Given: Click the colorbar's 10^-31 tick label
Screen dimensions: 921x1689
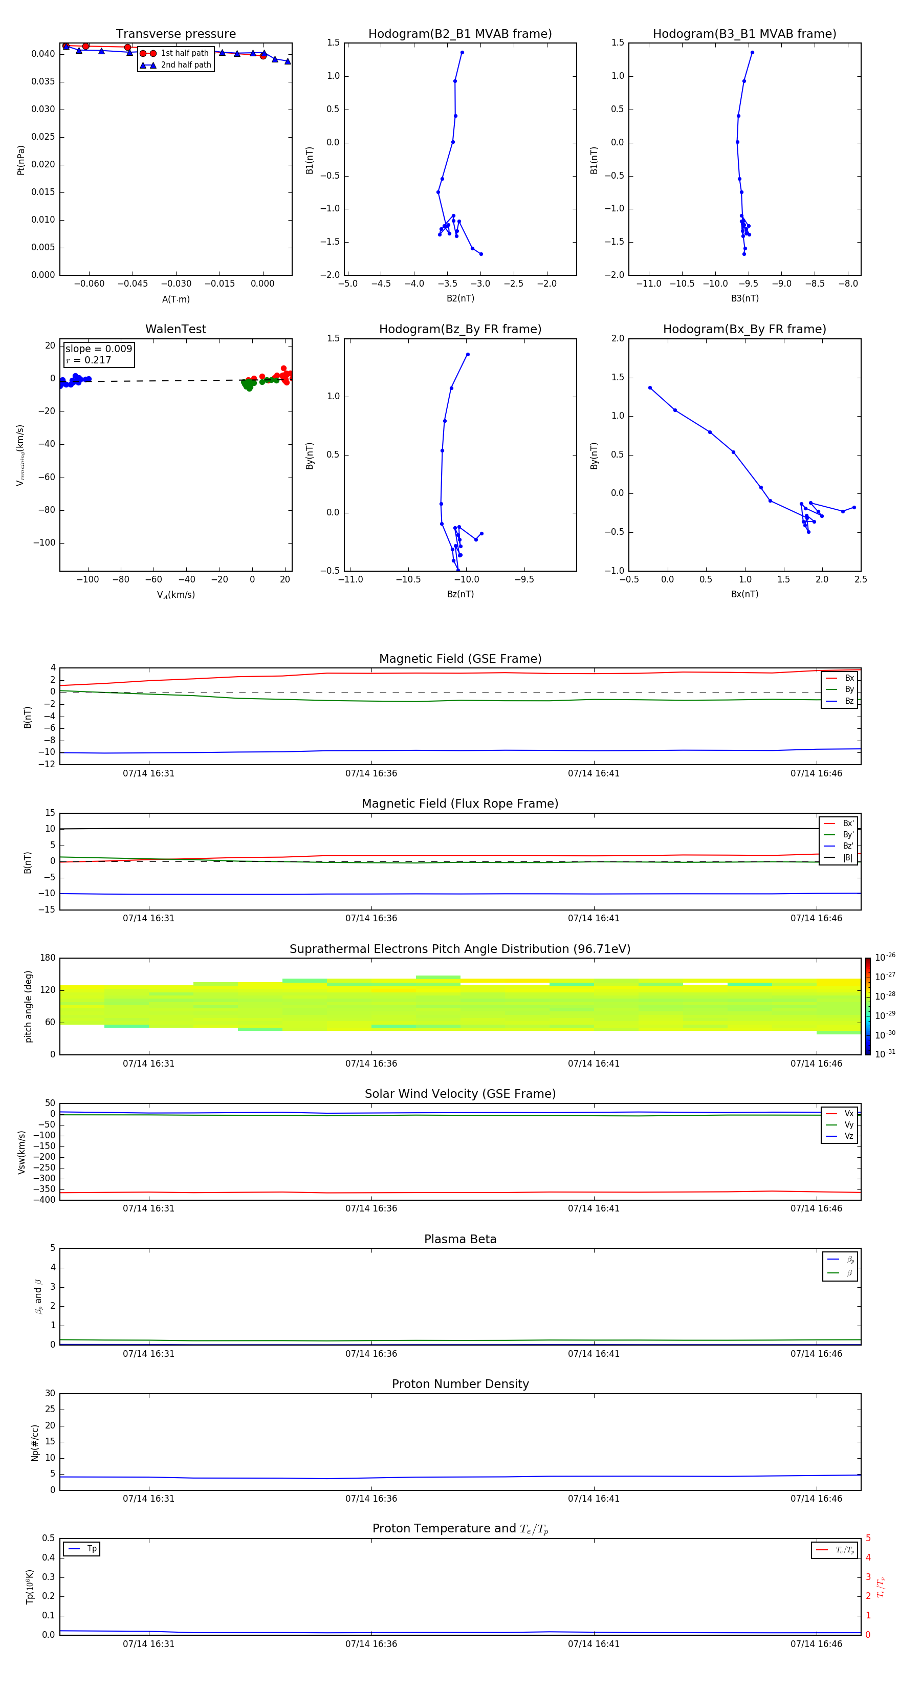Looking at the screenshot, I should click(885, 1054).
